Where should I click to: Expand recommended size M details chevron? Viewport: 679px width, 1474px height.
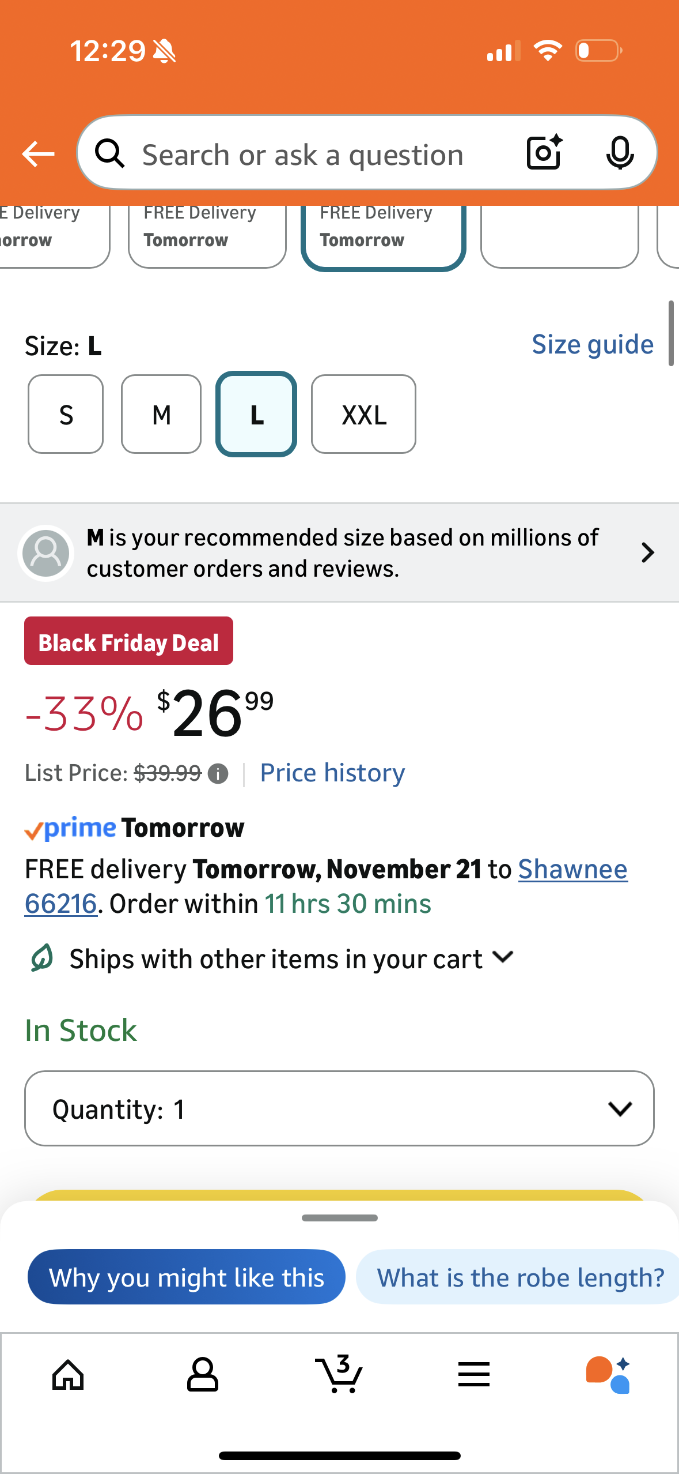tap(648, 552)
